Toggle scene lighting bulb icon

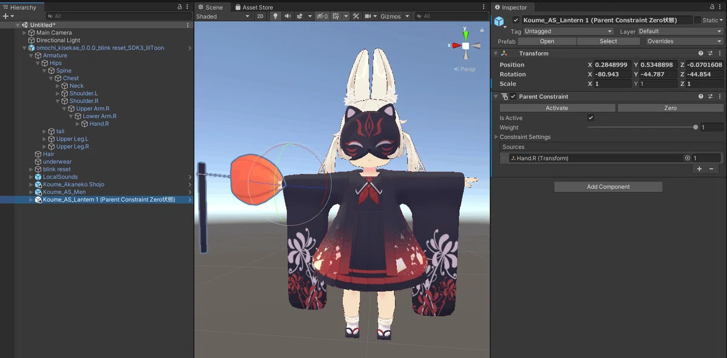point(276,16)
